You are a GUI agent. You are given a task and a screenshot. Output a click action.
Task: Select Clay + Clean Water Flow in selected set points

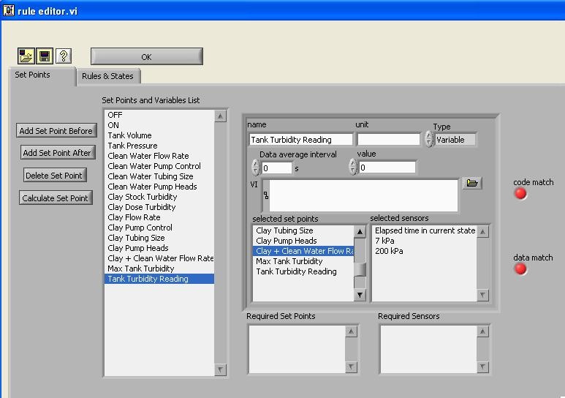point(303,251)
